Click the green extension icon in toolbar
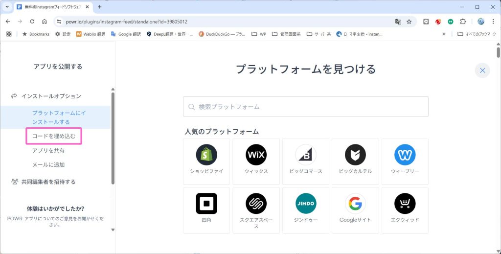Image resolution: width=501 pixels, height=254 pixels. (451, 22)
